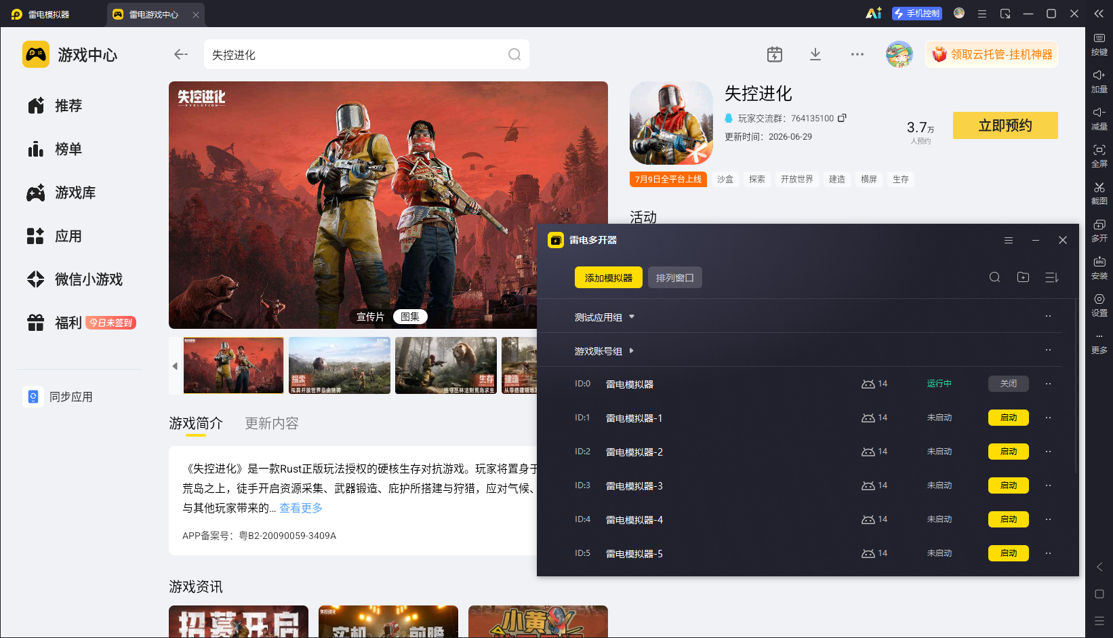Viewport: 1113px width, 638px height.
Task: Collapse sidebar with the double-chevron at top right
Action: (1099, 14)
